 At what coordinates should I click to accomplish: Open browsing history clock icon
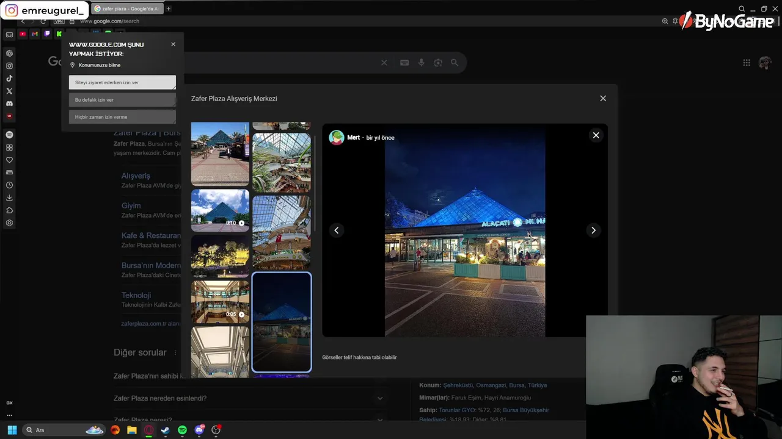[9, 185]
